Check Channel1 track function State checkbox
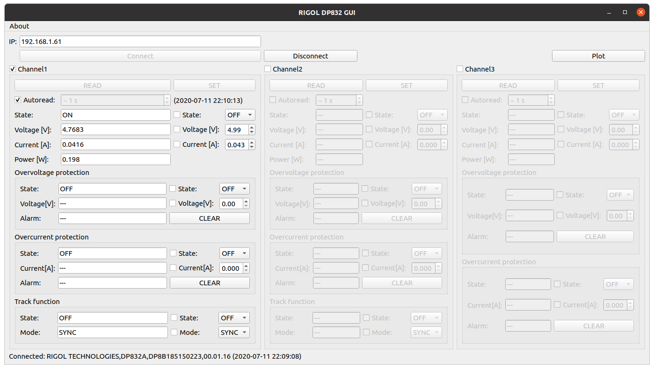 pos(174,318)
